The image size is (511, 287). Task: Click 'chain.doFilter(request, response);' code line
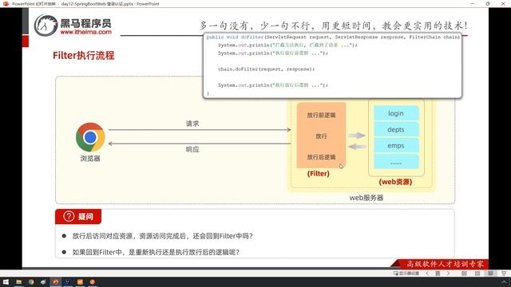tap(266, 69)
